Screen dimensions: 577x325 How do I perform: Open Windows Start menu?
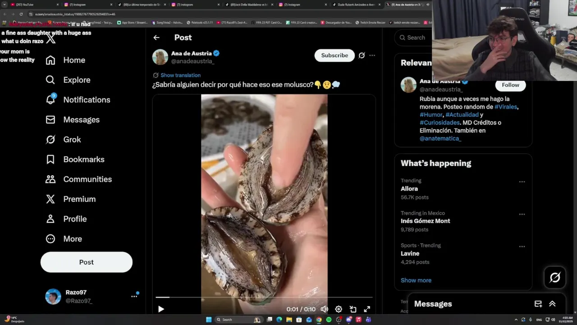pyautogui.click(x=209, y=320)
